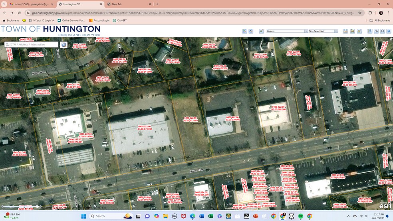The width and height of the screenshot is (393, 221).
Task: Click the help icon in map toolbar
Action: tap(389, 31)
